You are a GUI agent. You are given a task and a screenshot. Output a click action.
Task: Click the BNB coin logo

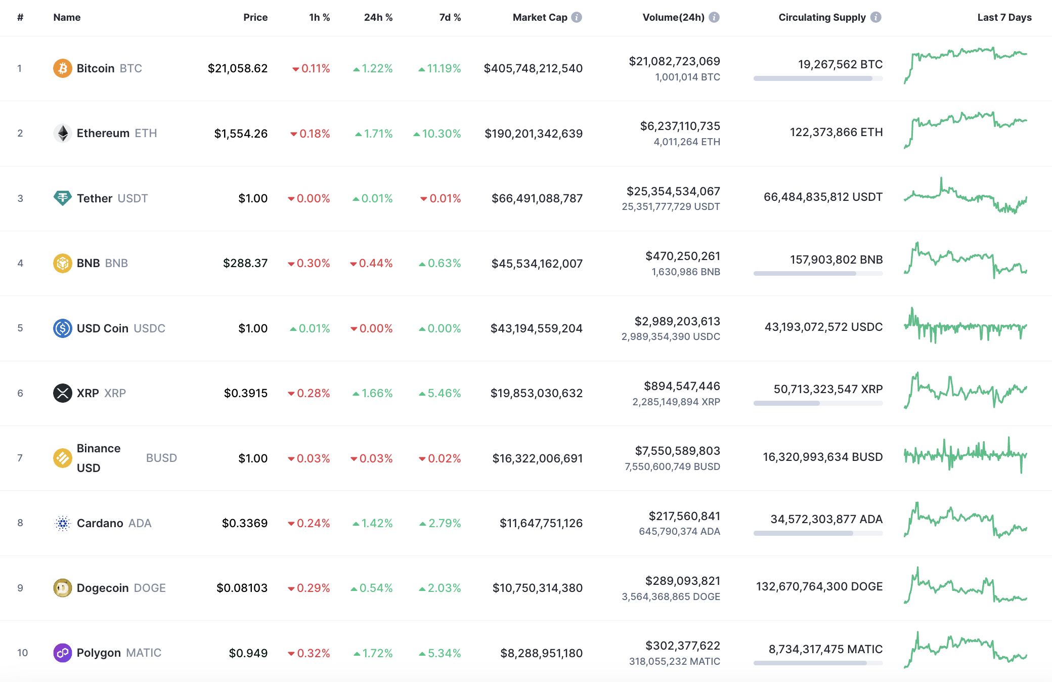click(x=62, y=263)
